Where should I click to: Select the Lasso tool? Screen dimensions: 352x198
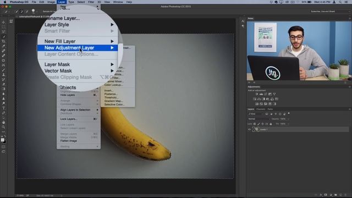(x=3, y=32)
